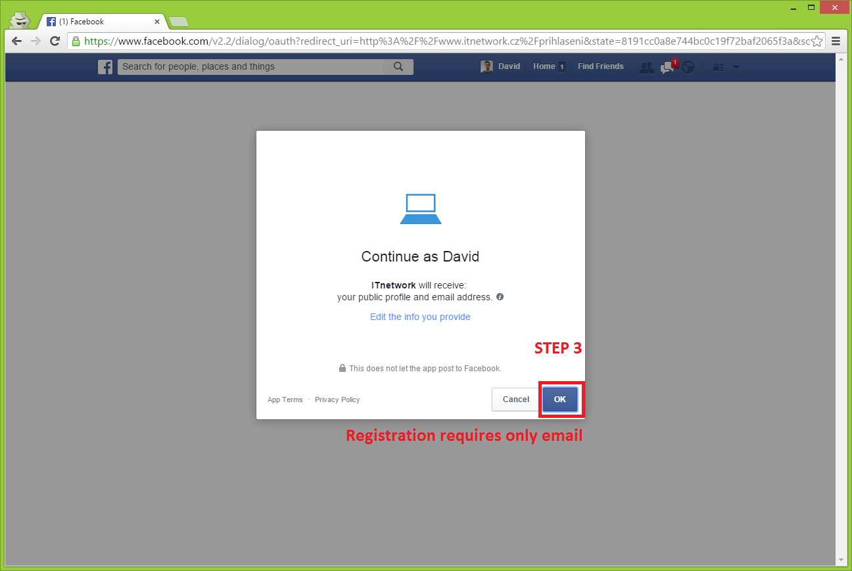Minimize the Chrome window
This screenshot has width=852, height=571.
click(x=794, y=7)
